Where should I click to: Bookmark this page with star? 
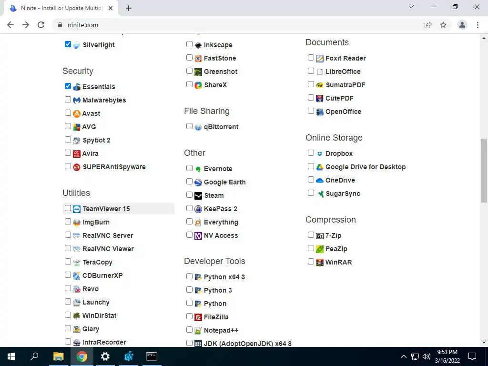click(x=443, y=25)
